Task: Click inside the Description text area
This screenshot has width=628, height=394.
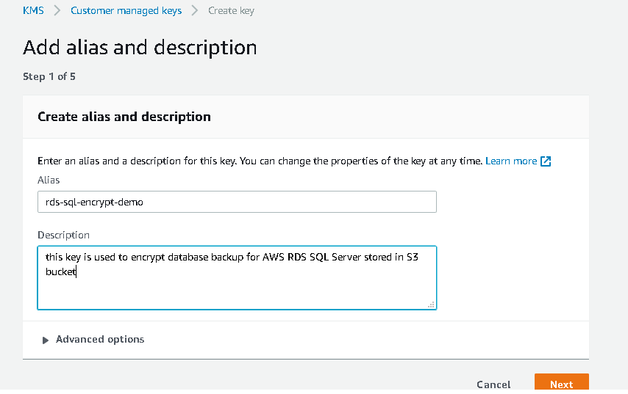Action: pos(237,286)
